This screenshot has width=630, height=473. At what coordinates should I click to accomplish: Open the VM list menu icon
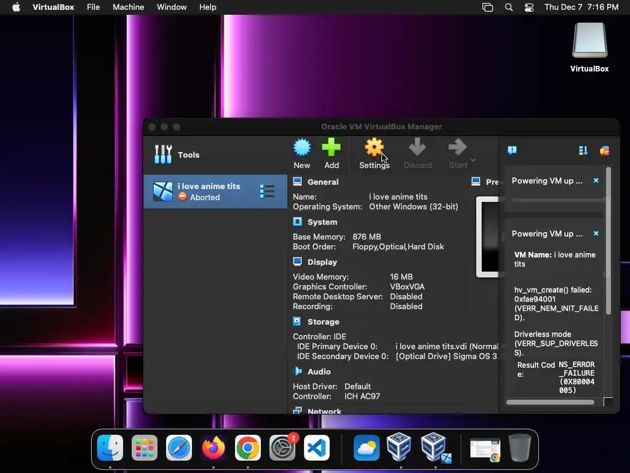pos(267,192)
